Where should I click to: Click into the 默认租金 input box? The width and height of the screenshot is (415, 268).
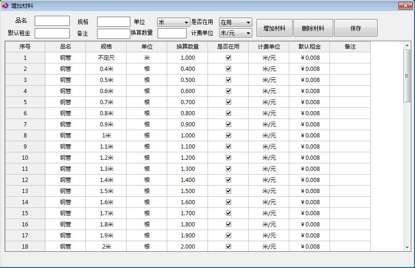tap(52, 33)
